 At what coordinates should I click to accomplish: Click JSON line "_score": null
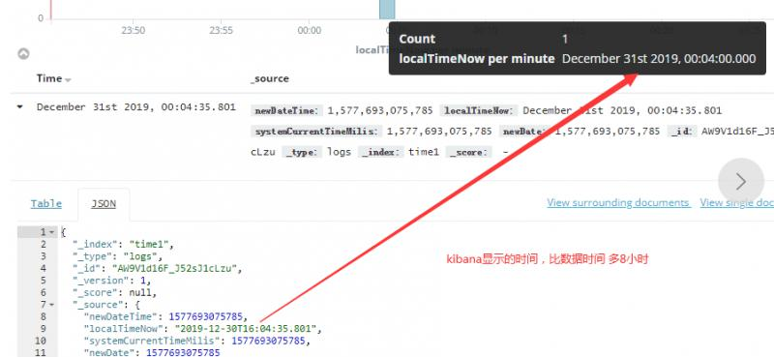[114, 293]
